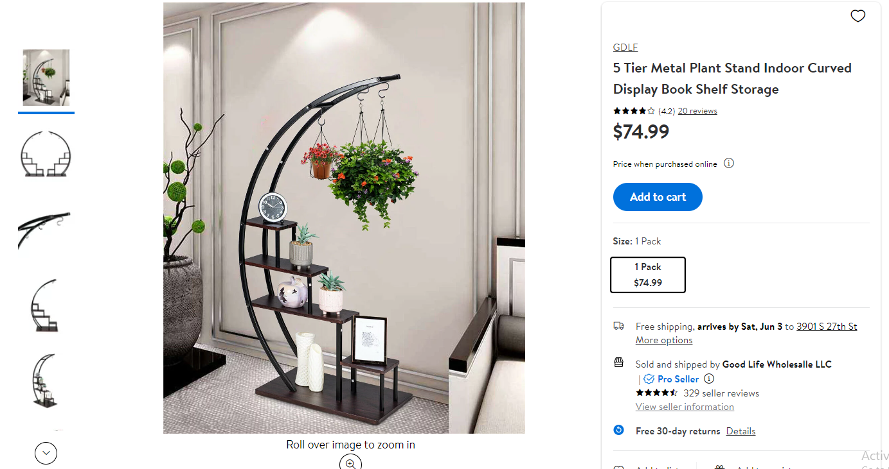The width and height of the screenshot is (889, 469).
Task: Select the hook close-up thumbnail
Action: pos(46,229)
